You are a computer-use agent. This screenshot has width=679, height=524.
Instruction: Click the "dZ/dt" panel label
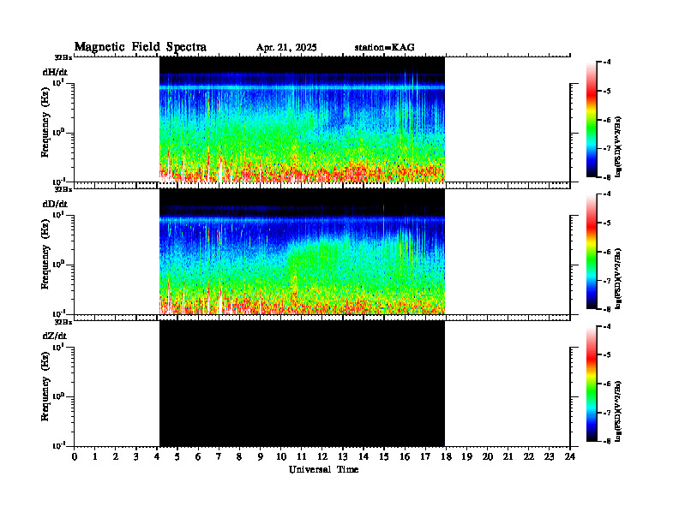(x=55, y=336)
